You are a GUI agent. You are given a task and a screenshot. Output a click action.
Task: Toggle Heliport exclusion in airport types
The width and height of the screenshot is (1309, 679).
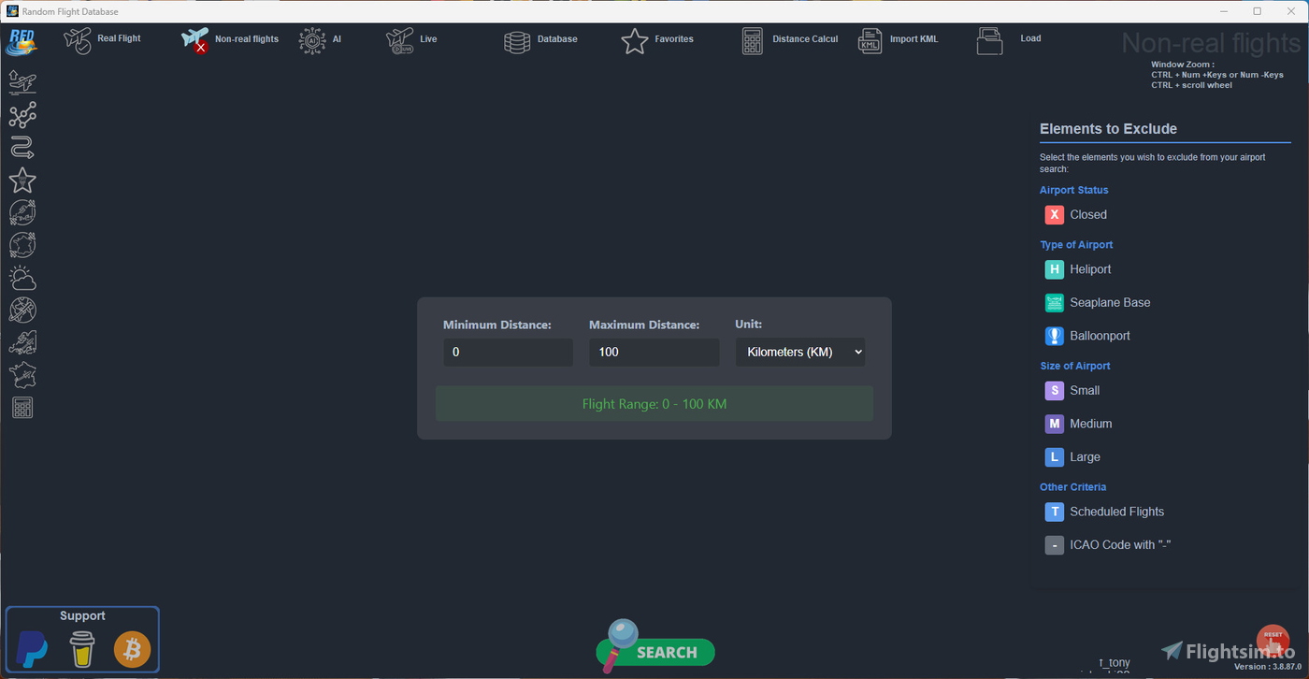pyautogui.click(x=1055, y=269)
